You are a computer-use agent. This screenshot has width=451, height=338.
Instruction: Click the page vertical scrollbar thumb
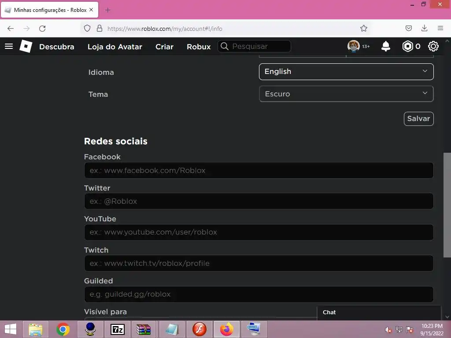click(447, 205)
